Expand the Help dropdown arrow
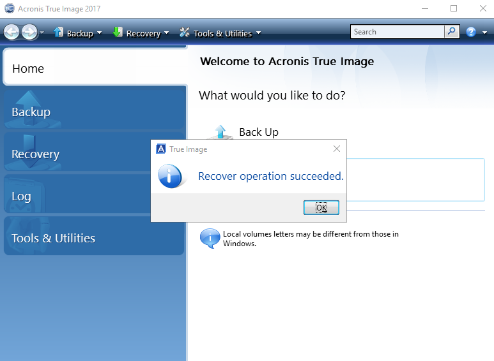Viewport: 494px width, 361px height. click(484, 33)
